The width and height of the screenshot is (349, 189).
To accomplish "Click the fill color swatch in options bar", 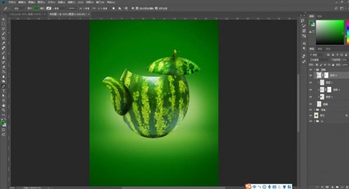I will tap(36, 8).
